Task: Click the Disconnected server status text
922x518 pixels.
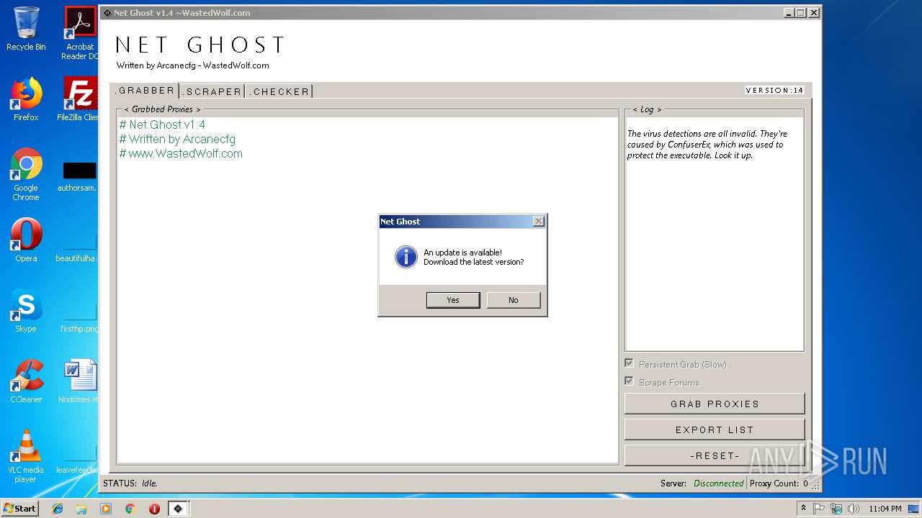Action: tap(718, 483)
